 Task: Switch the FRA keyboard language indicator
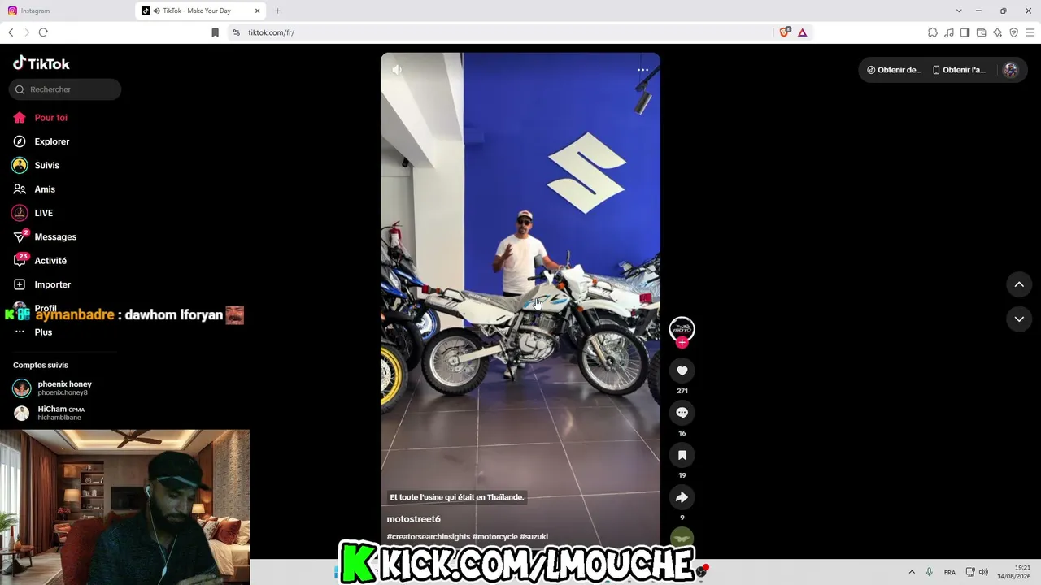coord(950,573)
